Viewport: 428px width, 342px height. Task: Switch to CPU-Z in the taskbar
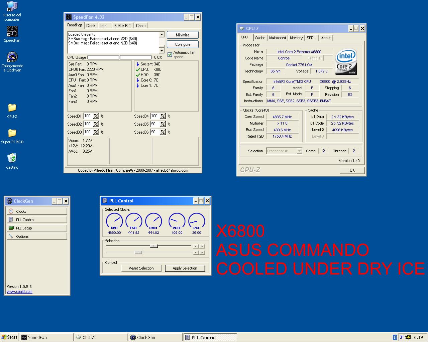(101, 337)
